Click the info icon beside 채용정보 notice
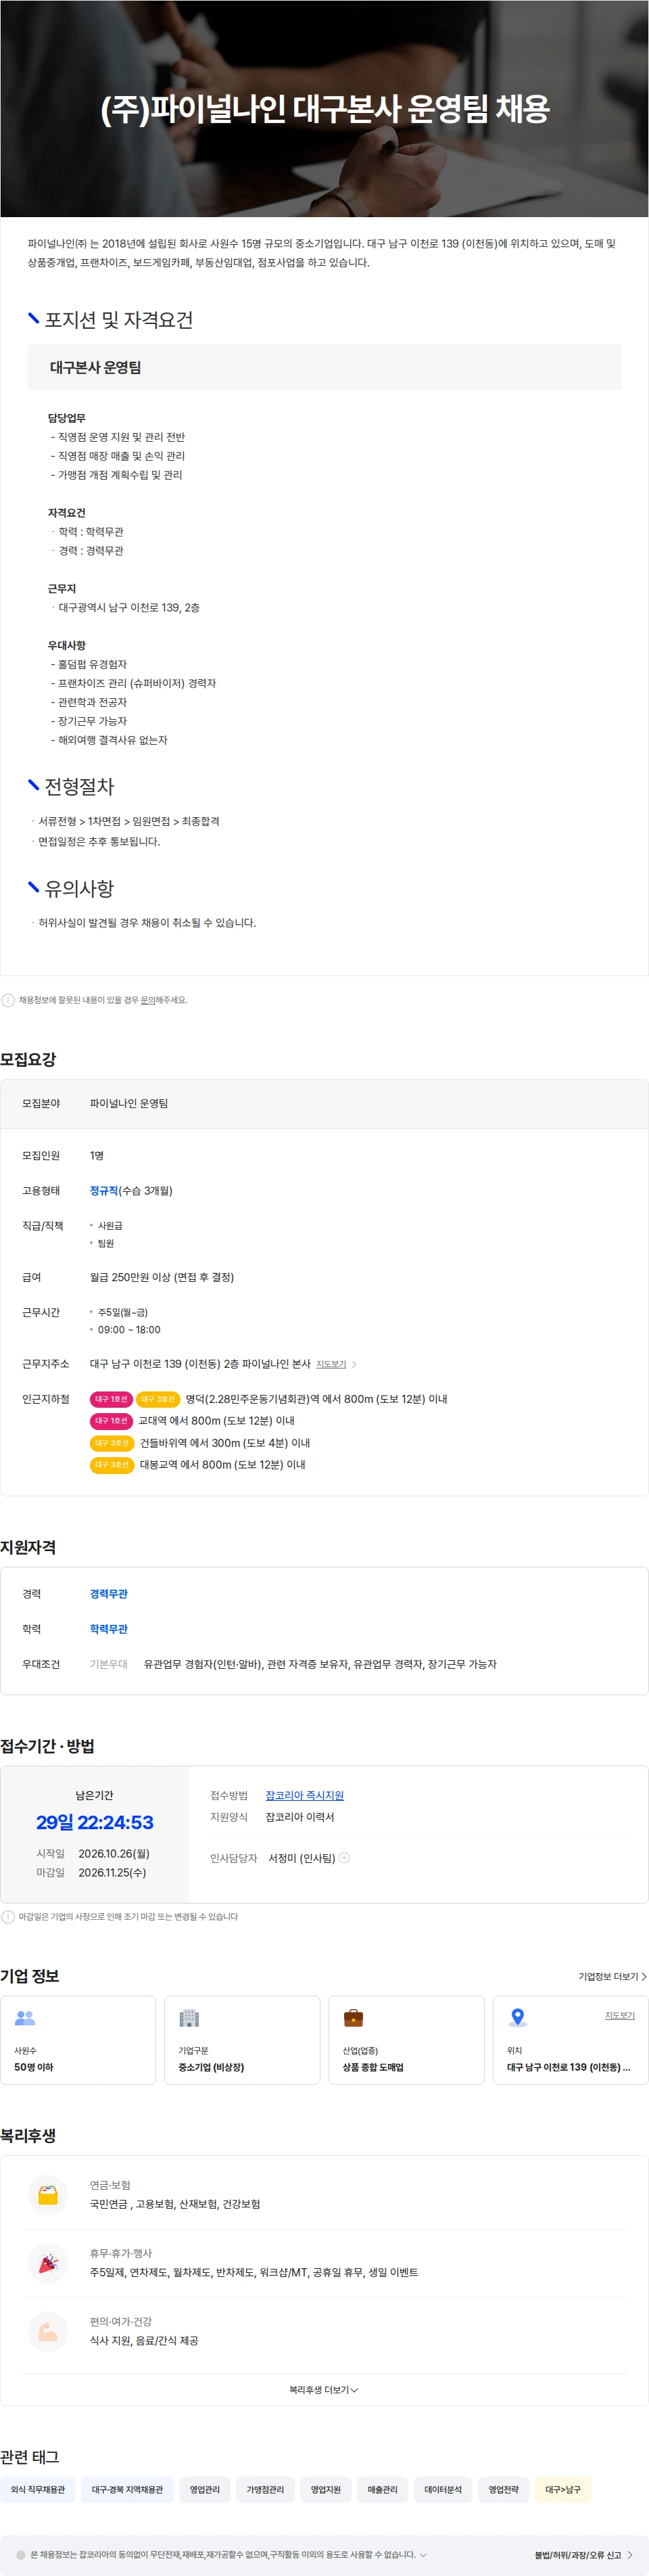 8,1000
